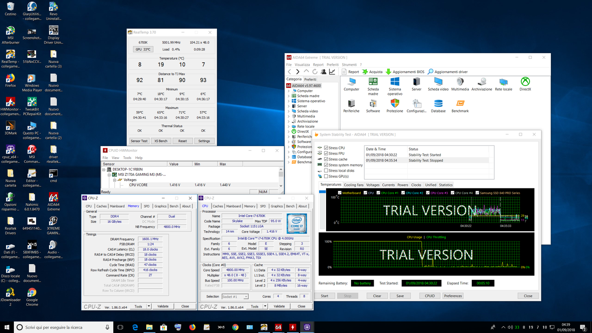Click the Clear button in the stability test
The width and height of the screenshot is (592, 333).
[x=376, y=296]
